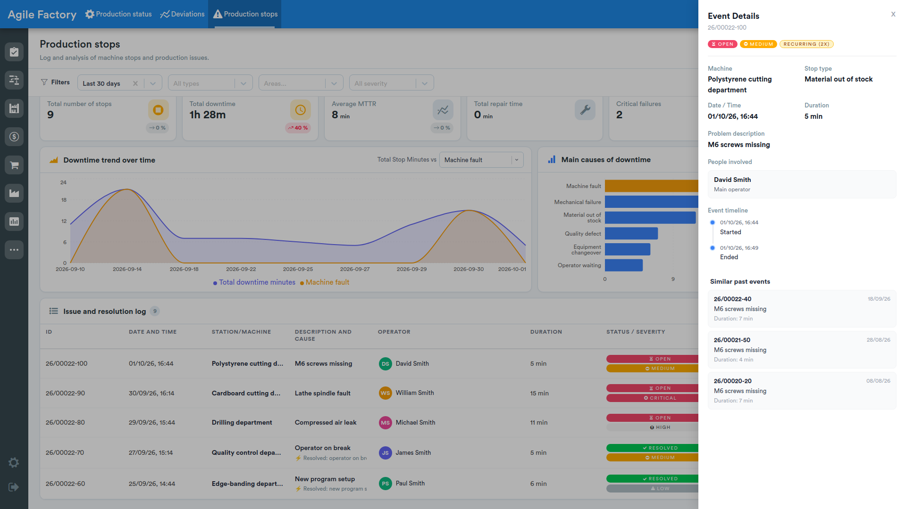Close the Event Details panel
906x509 pixels.
(893, 14)
